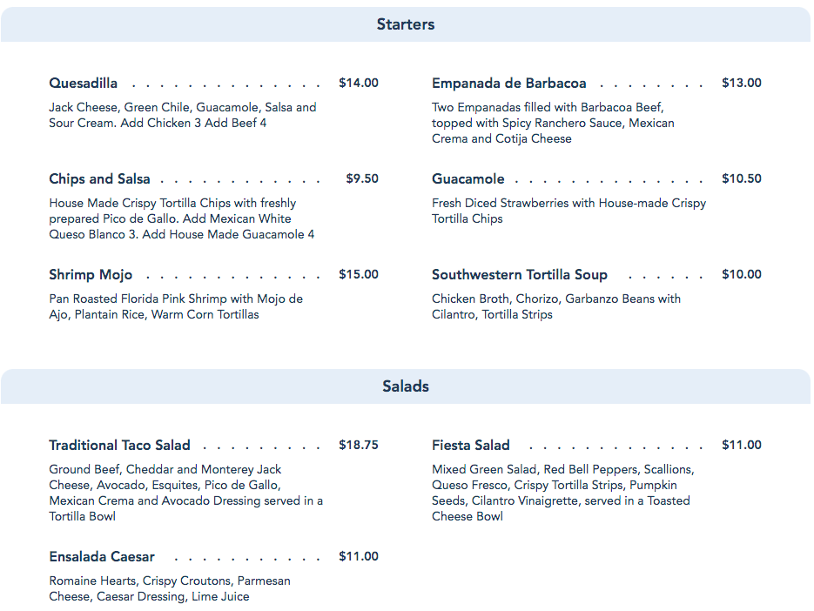Click the $9.50 Chips and Salsa price
Screen dimensions: 814x611
click(362, 179)
